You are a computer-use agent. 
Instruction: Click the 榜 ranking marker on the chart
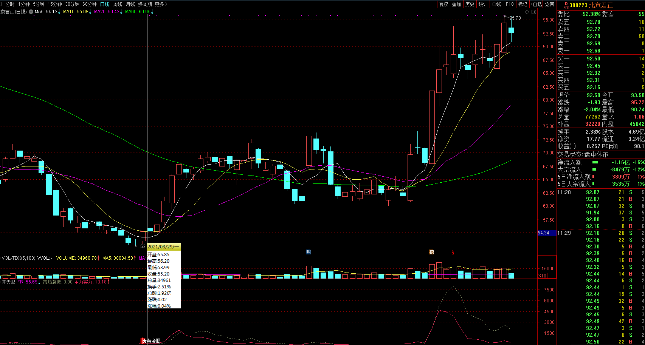(x=431, y=252)
